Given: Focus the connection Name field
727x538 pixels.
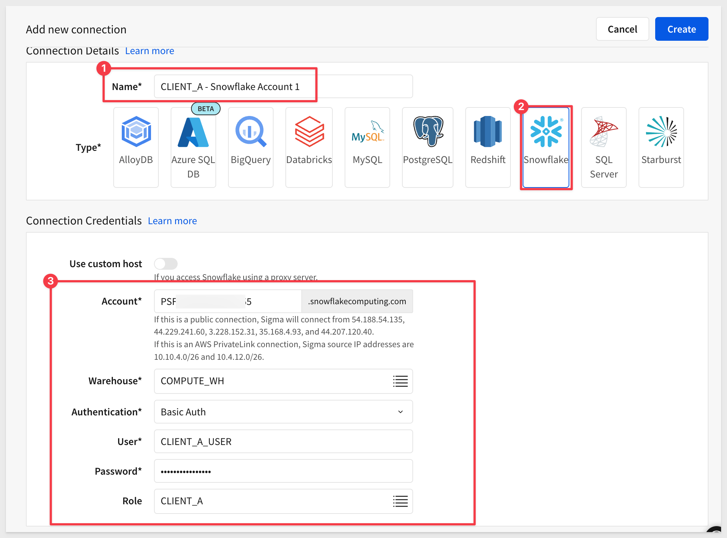Looking at the screenshot, I should point(284,86).
